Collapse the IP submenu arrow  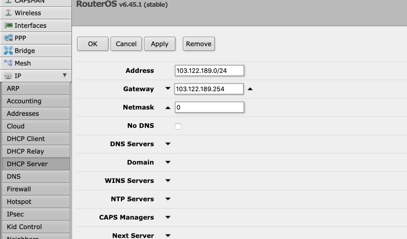(65, 75)
